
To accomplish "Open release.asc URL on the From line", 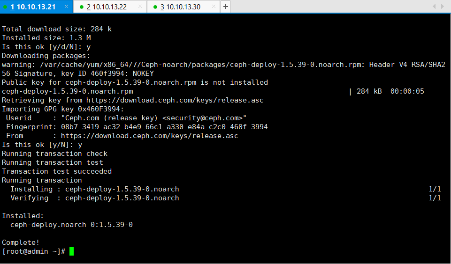I will coord(150,136).
